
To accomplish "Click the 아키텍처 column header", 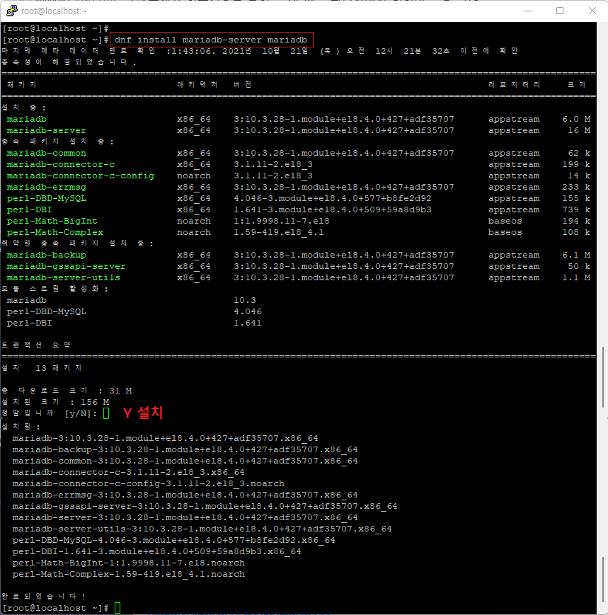I will [197, 85].
